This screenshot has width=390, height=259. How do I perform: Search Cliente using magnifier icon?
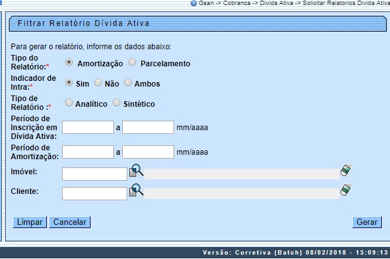coord(136,190)
